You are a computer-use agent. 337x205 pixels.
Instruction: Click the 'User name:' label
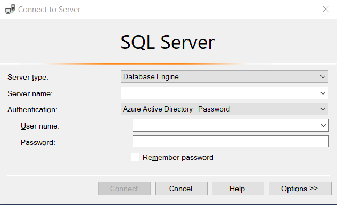40,126
